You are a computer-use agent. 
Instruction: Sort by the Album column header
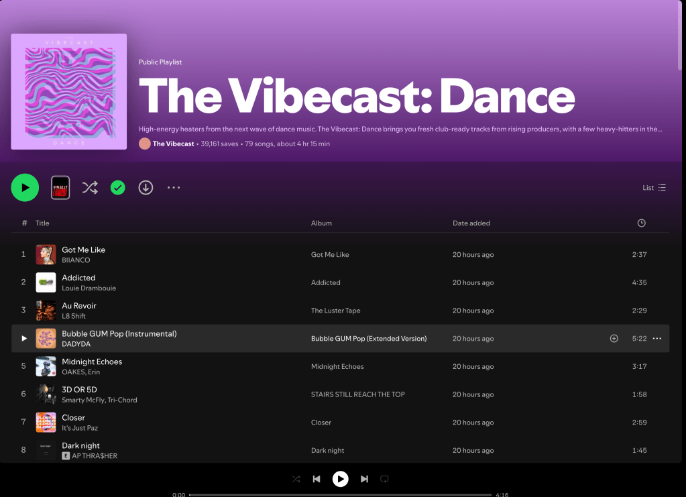(x=322, y=223)
